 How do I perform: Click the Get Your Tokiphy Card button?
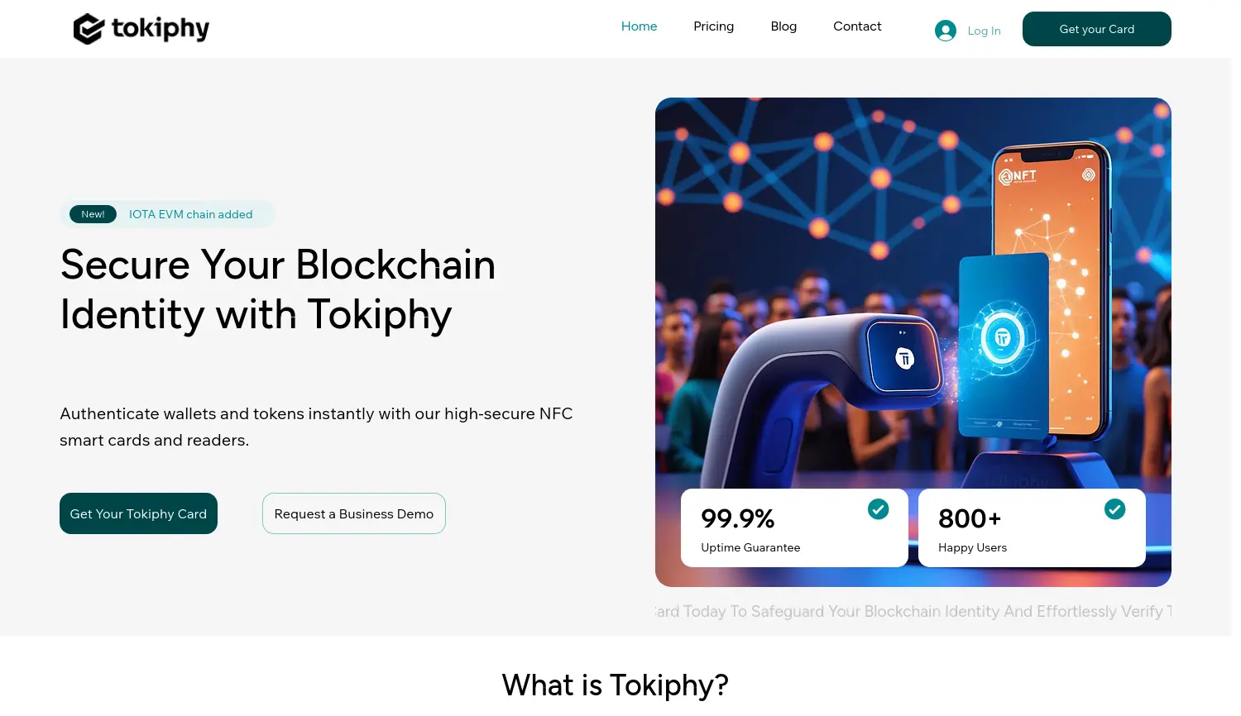[x=138, y=513]
